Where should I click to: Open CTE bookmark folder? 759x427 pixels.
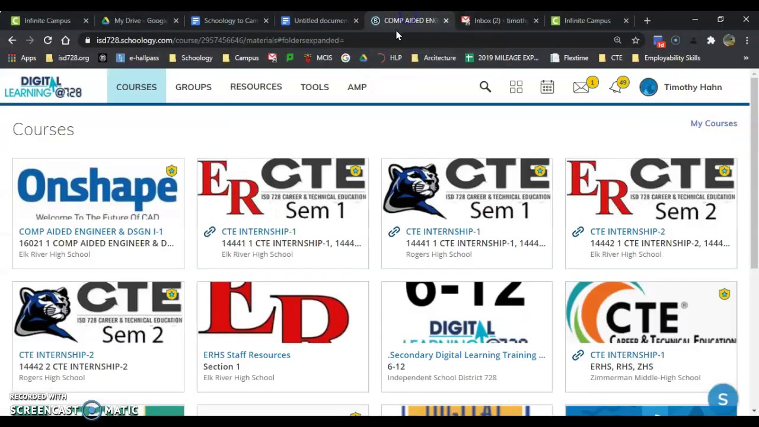611,58
